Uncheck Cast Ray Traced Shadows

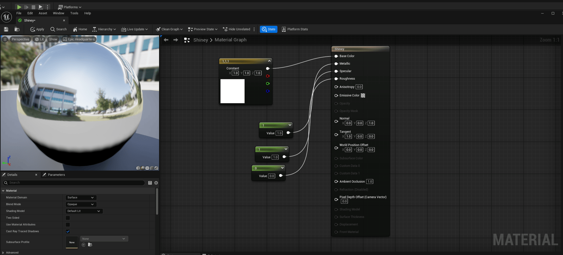coord(68,232)
